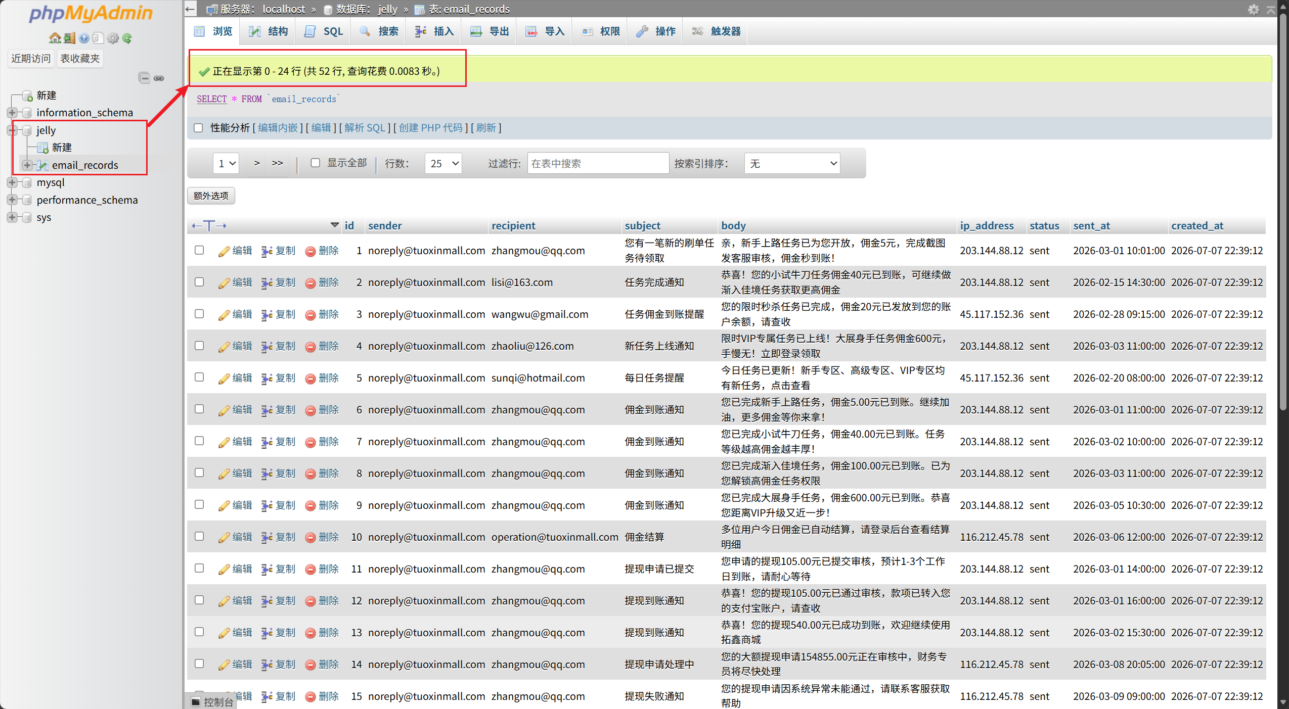Open the 近期访问 recent tab in sidebar
This screenshot has width=1289, height=709.
(31, 59)
